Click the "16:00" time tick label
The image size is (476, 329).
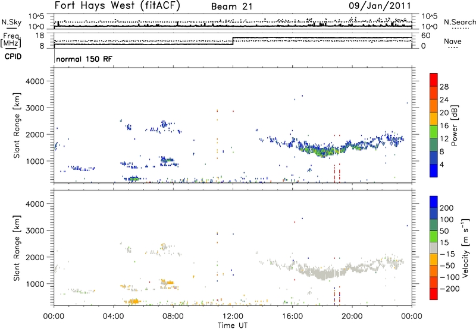pyautogui.click(x=292, y=317)
